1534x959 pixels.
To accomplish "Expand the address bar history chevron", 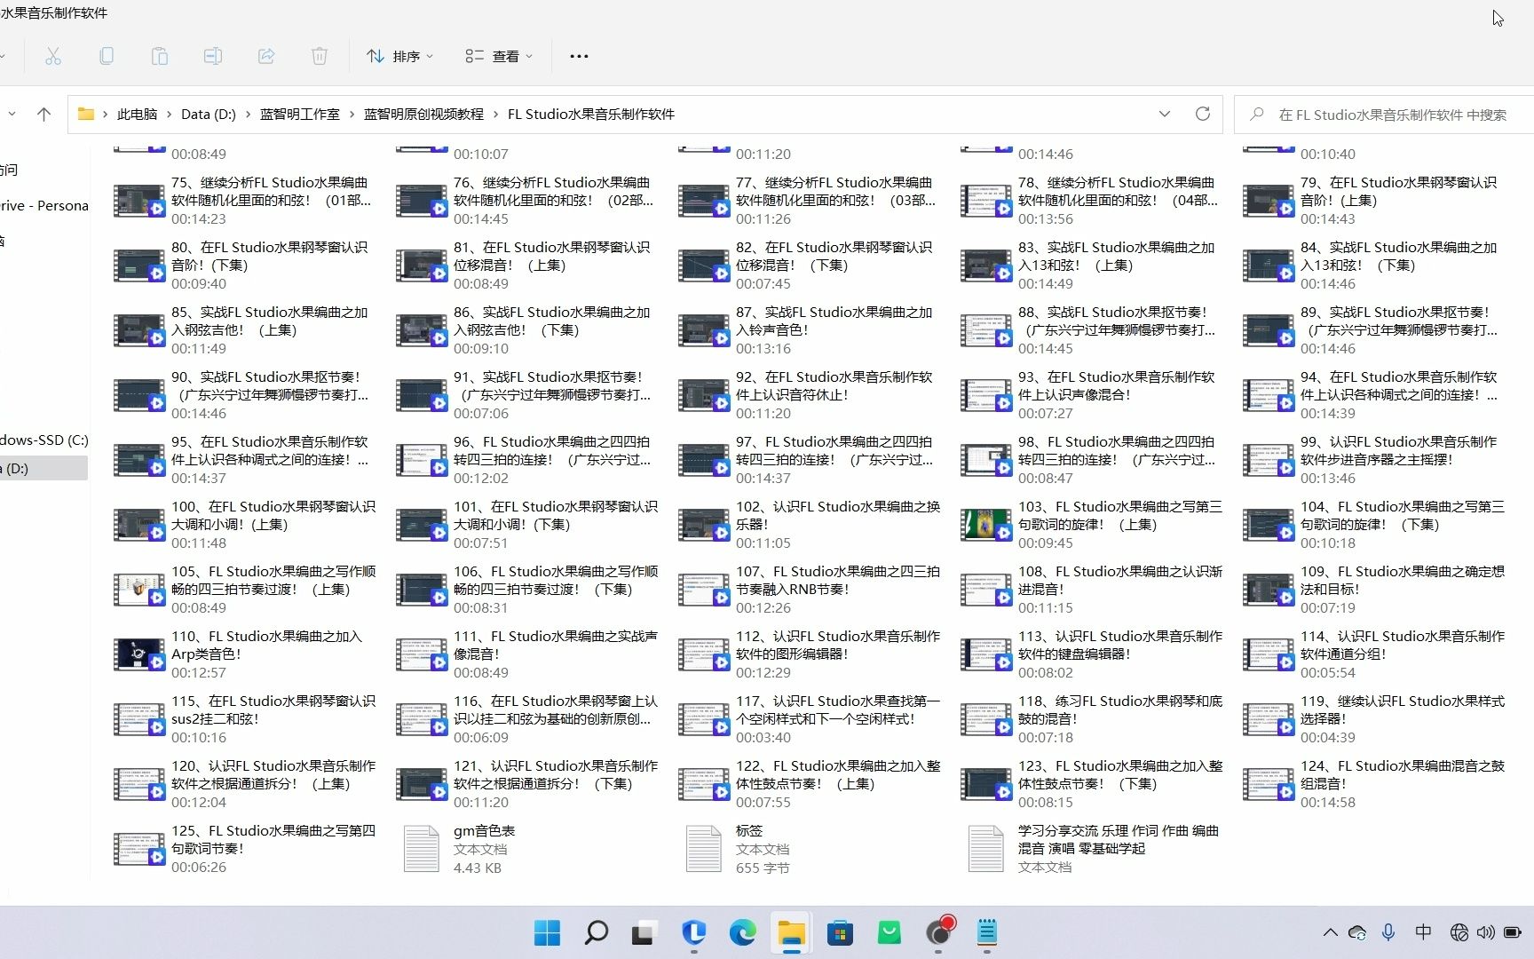I will (x=1165, y=114).
